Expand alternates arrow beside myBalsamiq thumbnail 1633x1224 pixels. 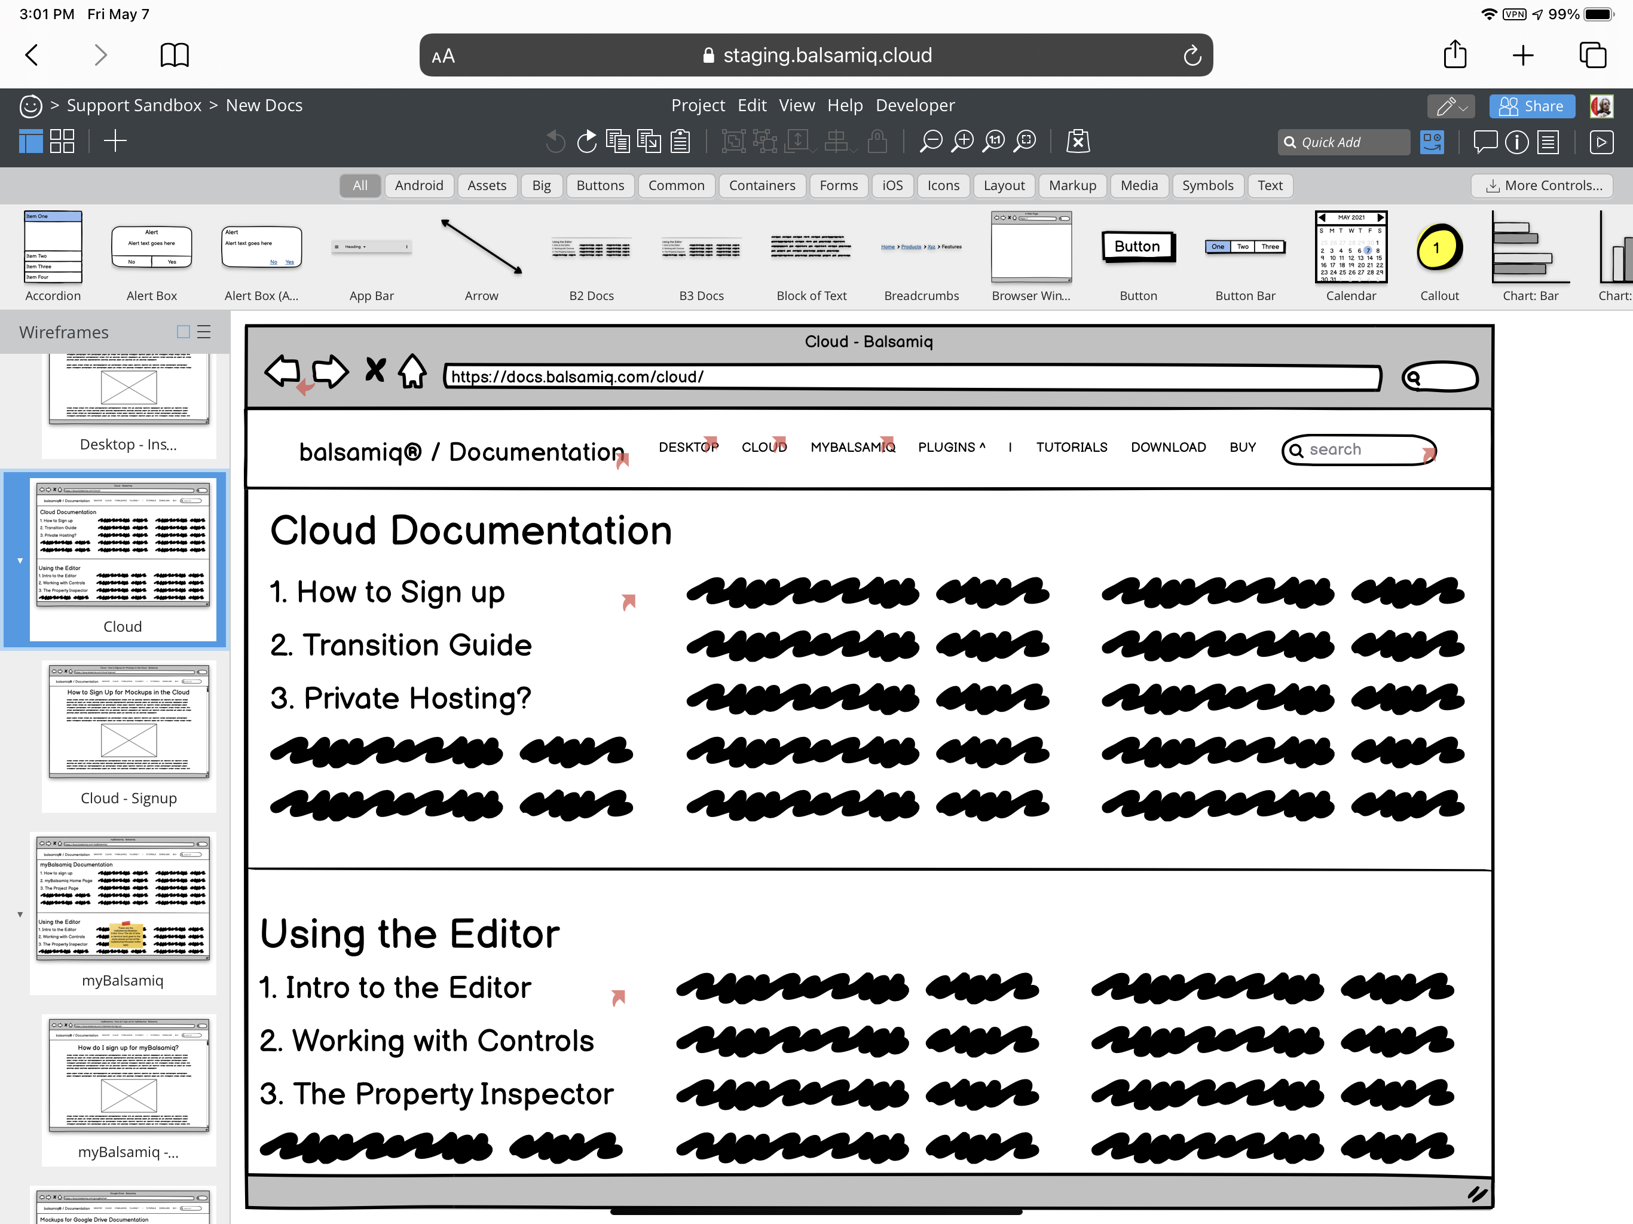pyautogui.click(x=20, y=914)
